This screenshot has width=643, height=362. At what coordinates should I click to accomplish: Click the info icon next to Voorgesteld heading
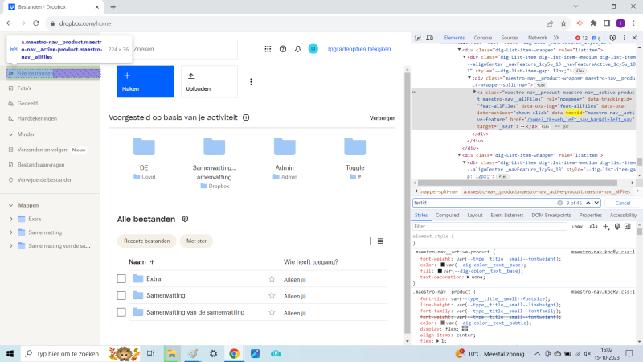(x=246, y=117)
